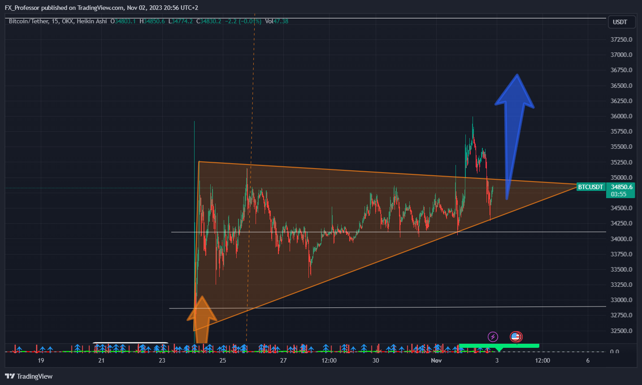Image resolution: width=642 pixels, height=385 pixels.
Task: Click the BTCUSDT price line label
Action: click(x=590, y=187)
